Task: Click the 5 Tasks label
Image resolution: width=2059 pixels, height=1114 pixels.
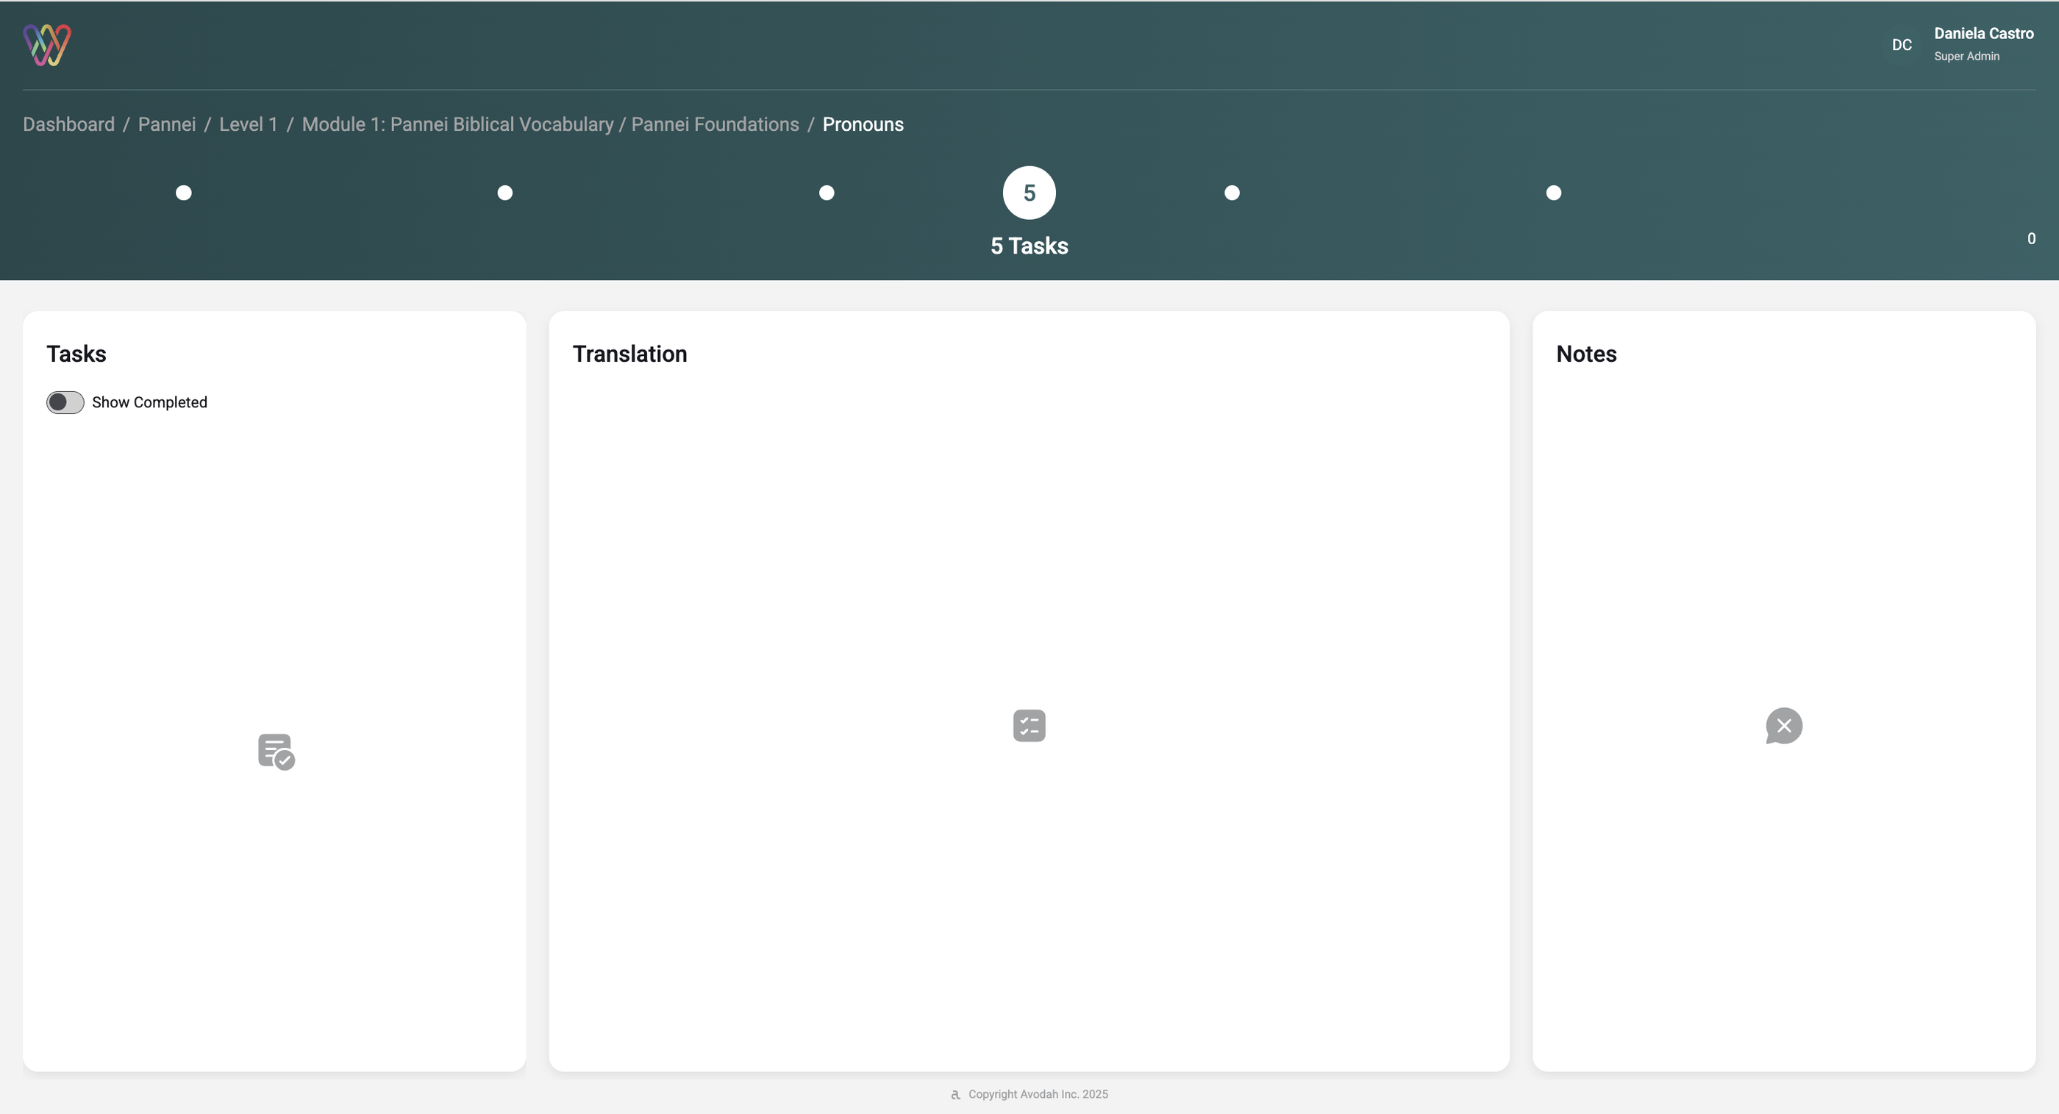Action: tap(1029, 246)
